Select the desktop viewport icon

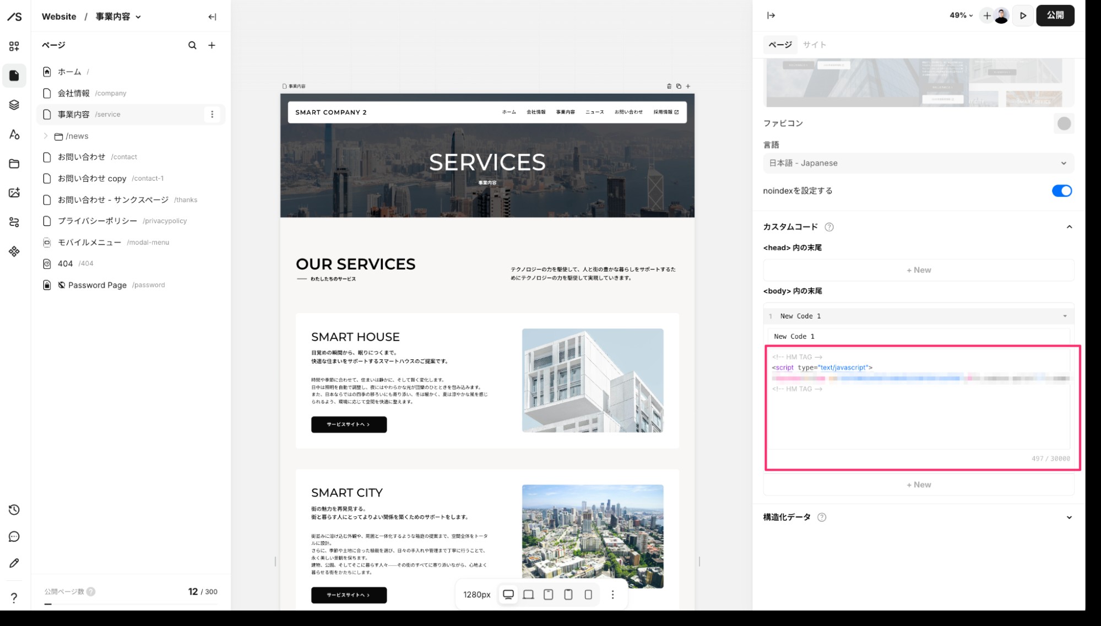tap(508, 595)
